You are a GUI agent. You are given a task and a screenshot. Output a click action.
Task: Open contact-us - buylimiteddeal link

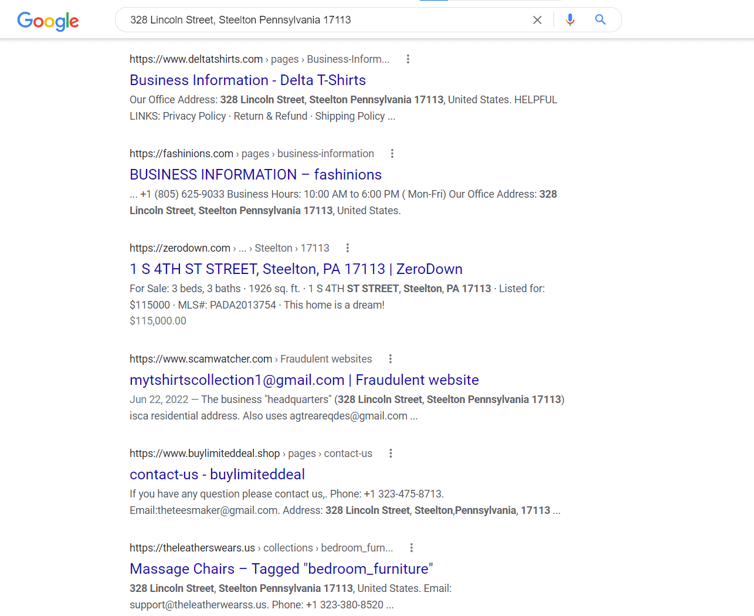coord(217,475)
